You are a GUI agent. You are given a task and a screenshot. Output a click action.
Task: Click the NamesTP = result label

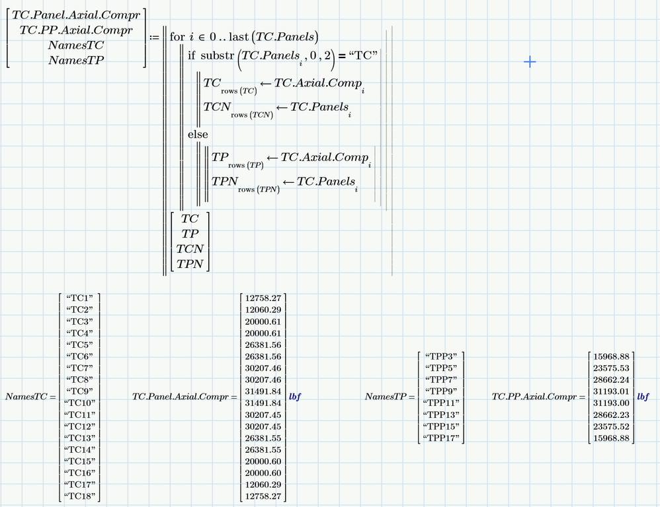coord(390,397)
